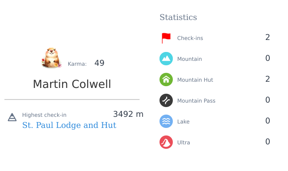This screenshot has height=171, width=288.
Task: Click the Check-ins count of 2
Action: coord(268,37)
